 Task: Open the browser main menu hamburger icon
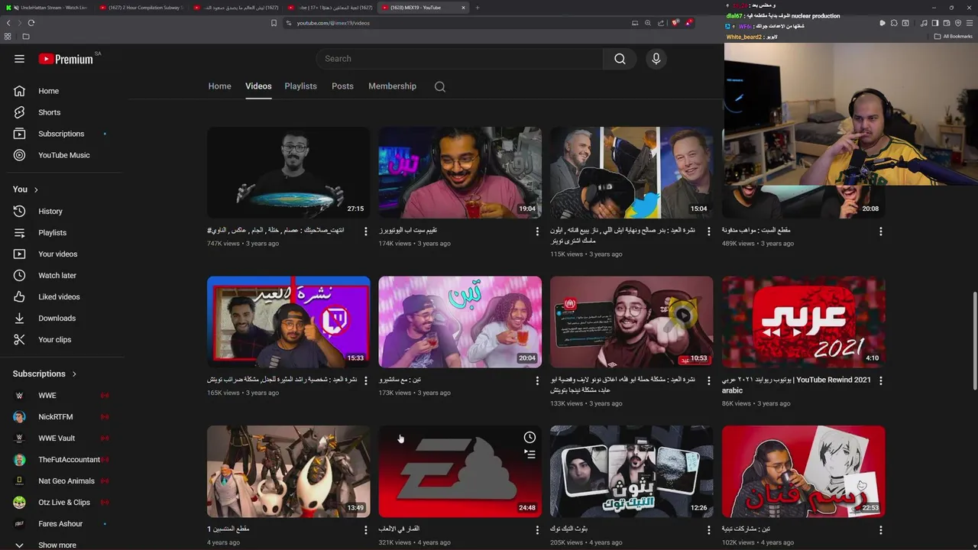[x=970, y=23]
